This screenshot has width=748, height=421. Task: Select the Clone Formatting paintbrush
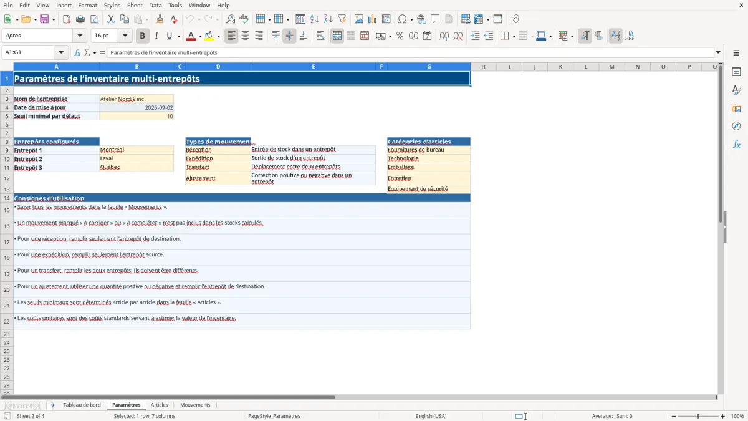(x=160, y=19)
